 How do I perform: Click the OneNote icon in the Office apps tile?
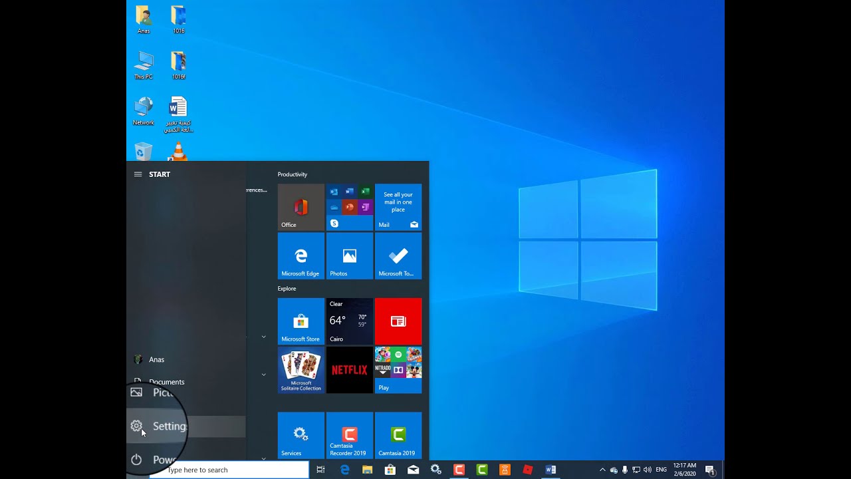tap(365, 208)
